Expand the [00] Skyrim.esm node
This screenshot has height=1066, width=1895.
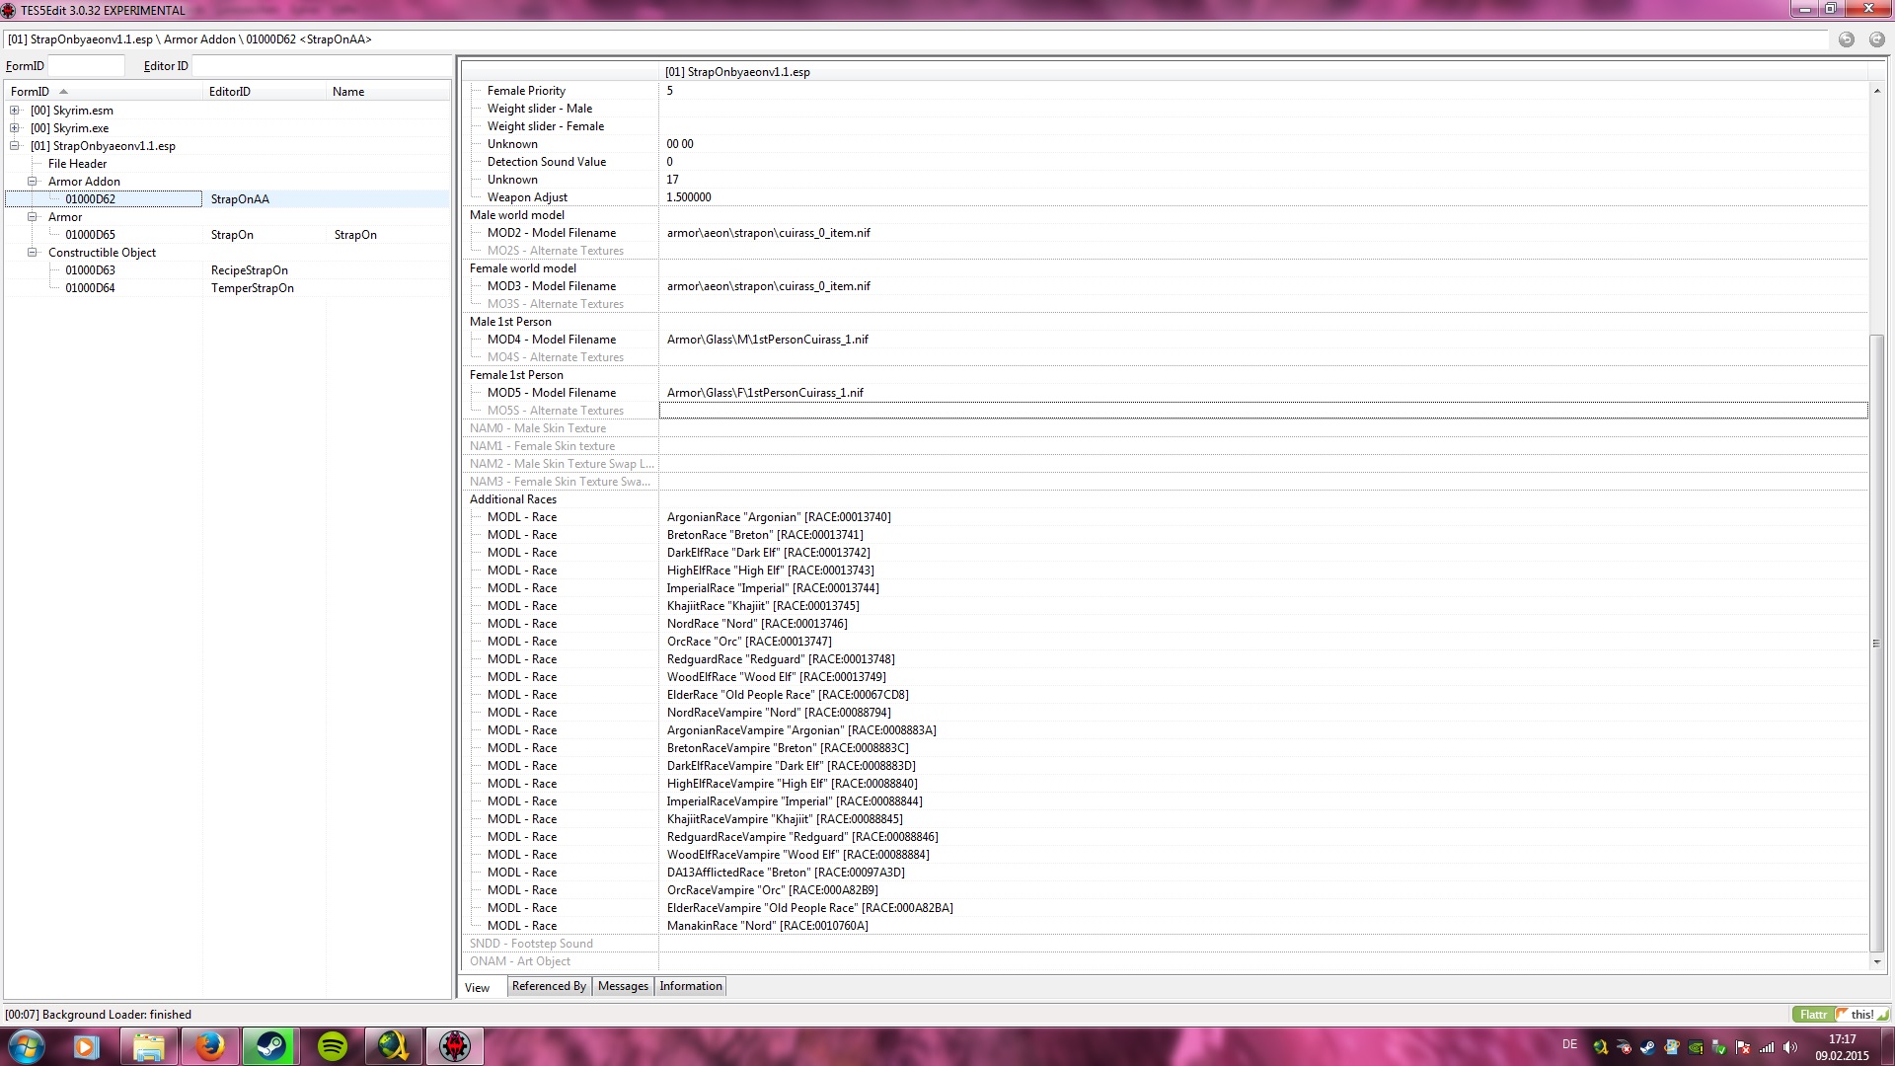(x=15, y=111)
